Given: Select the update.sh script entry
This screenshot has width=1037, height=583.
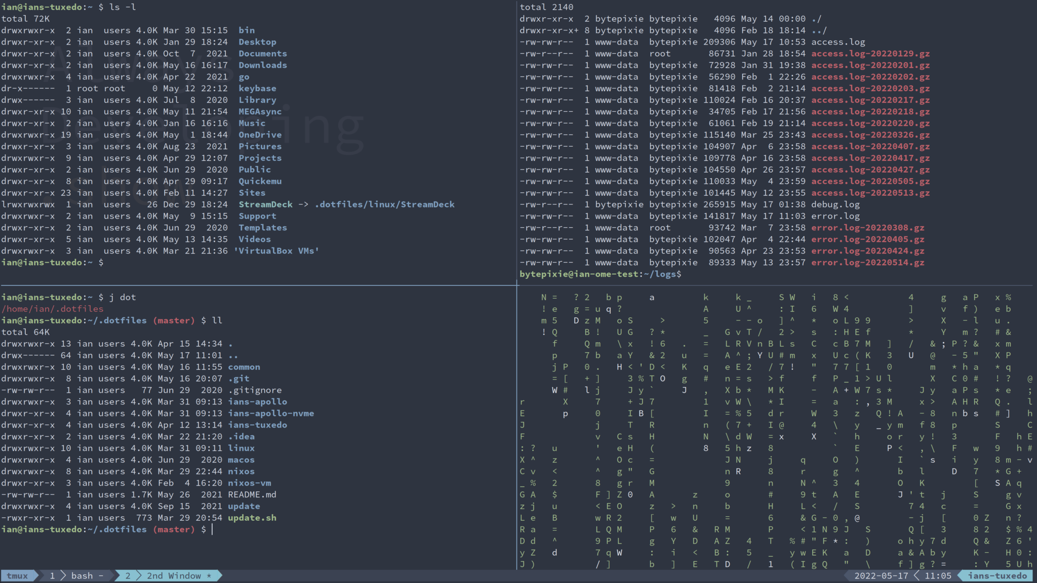Looking at the screenshot, I should click(x=252, y=518).
